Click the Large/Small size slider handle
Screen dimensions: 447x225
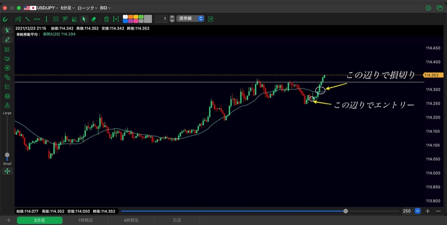coord(7,155)
